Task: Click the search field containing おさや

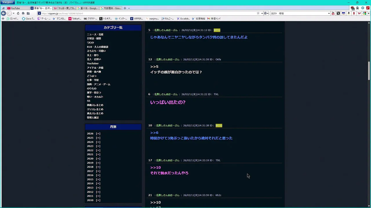Action: (x=299, y=13)
